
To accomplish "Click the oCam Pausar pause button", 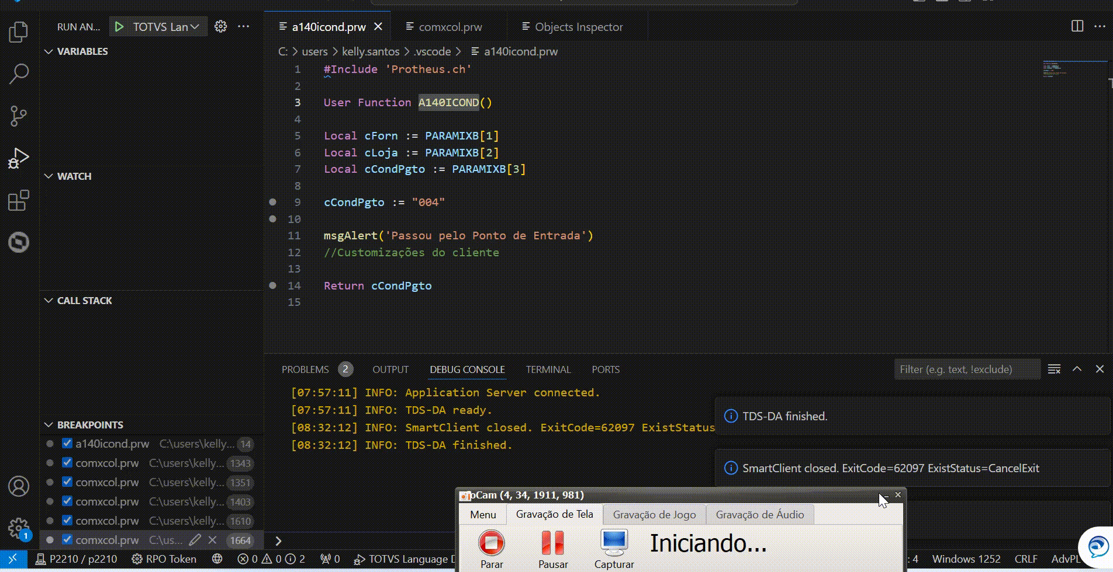I will pyautogui.click(x=553, y=549).
